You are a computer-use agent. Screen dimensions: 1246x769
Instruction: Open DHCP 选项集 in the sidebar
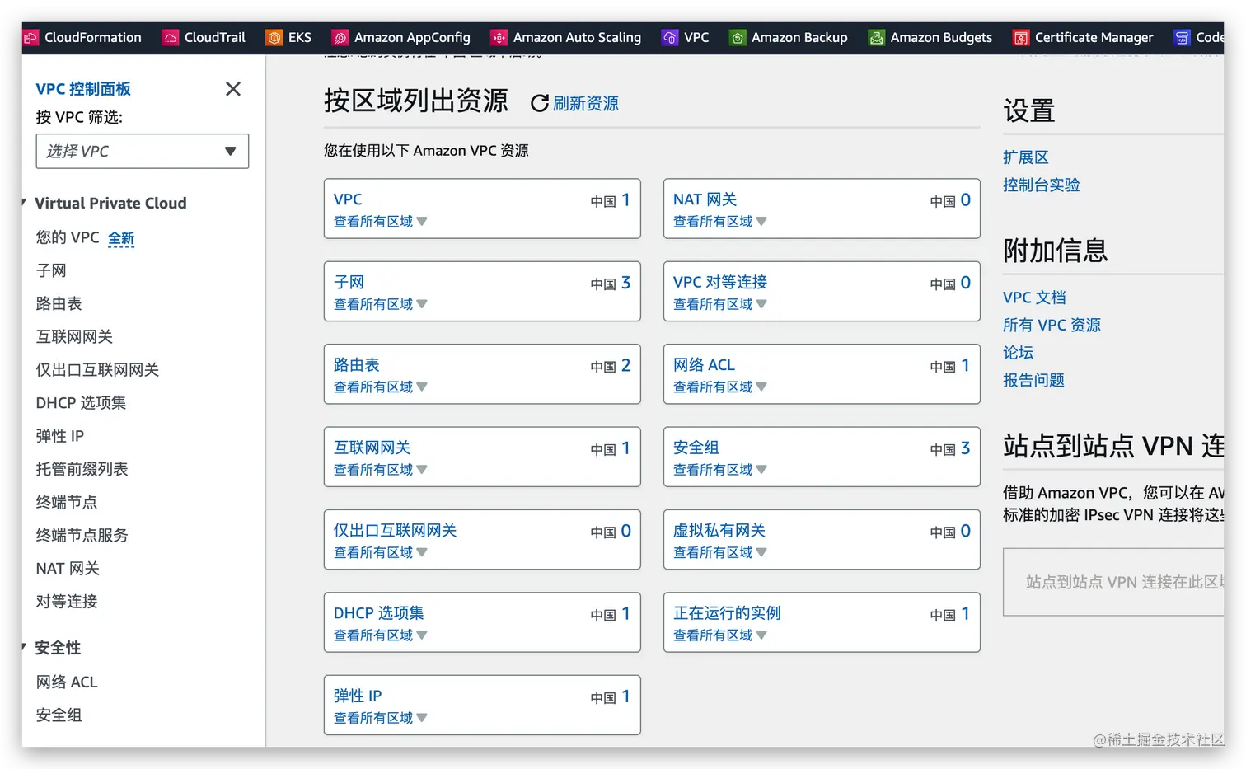81,402
